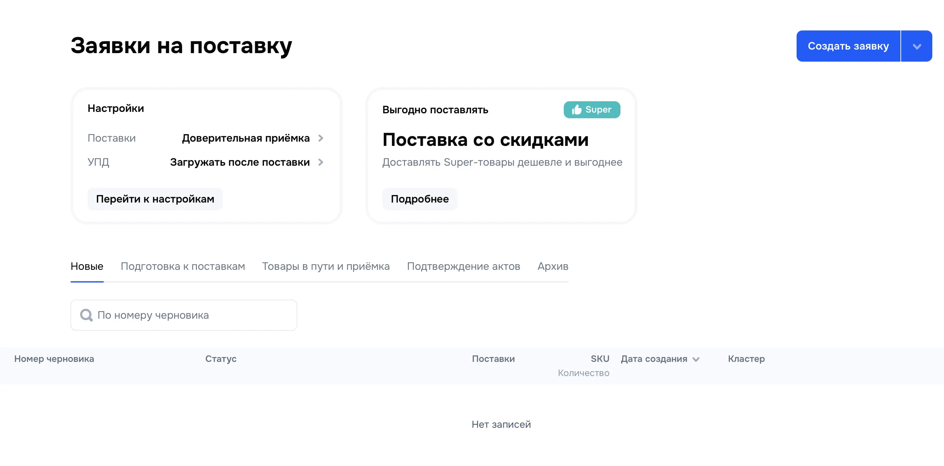The height and width of the screenshot is (466, 944).
Task: Click Подробнее about discounted deliveries
Action: 420,199
